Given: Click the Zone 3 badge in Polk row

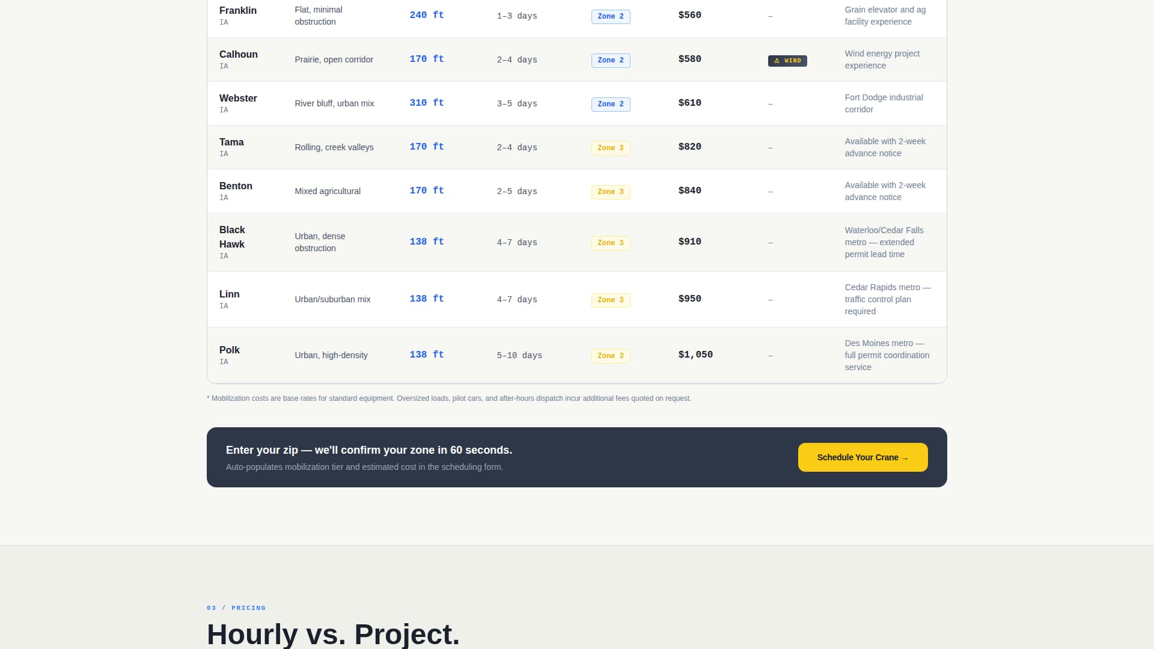Looking at the screenshot, I should [611, 356].
